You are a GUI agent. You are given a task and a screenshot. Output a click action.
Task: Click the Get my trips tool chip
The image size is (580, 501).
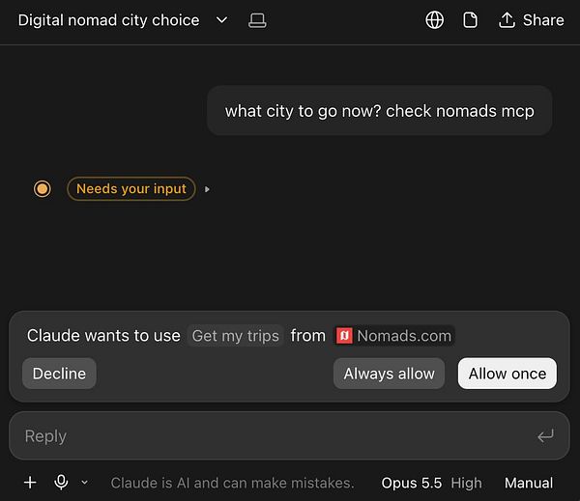coord(235,336)
